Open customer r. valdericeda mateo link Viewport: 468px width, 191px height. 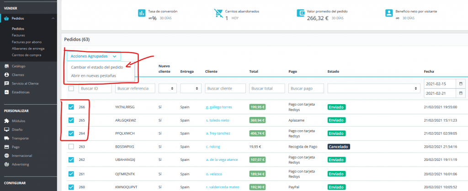[x=223, y=187]
